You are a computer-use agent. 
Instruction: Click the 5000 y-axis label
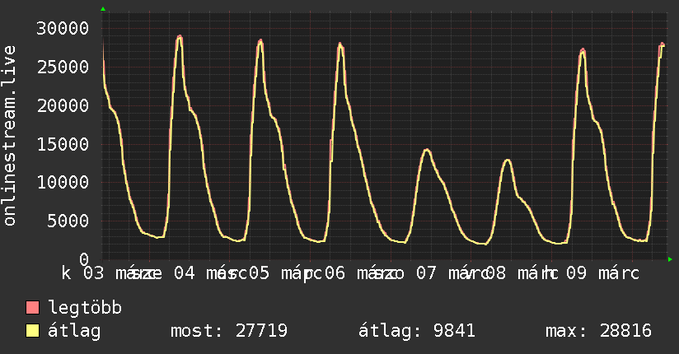point(68,221)
